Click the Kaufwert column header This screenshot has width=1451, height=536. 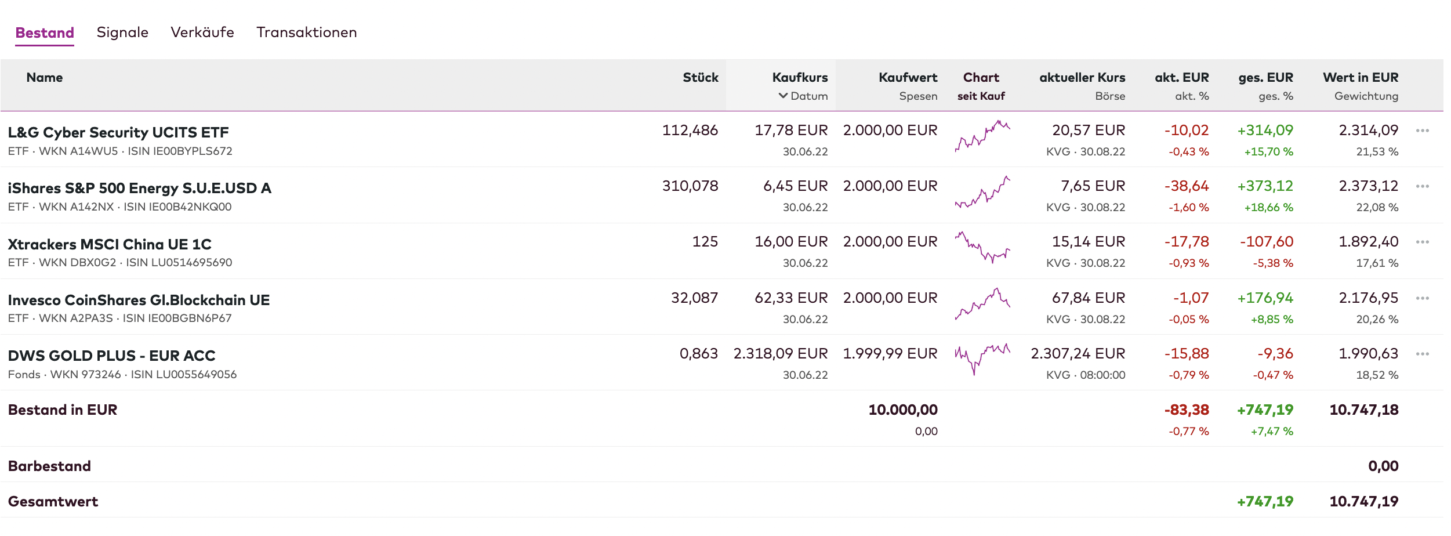coord(907,77)
